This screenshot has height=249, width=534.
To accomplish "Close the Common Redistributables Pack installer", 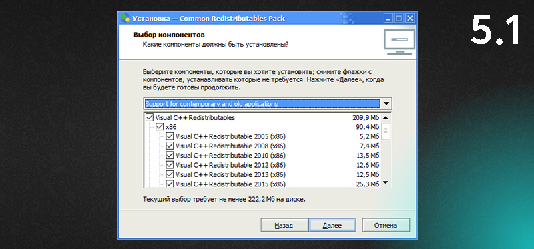I will pos(409,18).
